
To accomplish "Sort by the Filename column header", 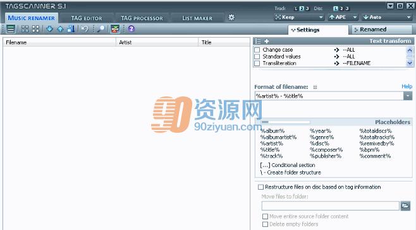I will 59,42.
